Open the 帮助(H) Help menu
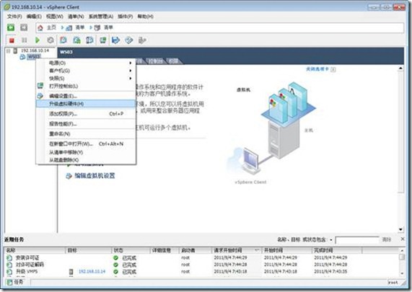The image size is (412, 292). [146, 17]
